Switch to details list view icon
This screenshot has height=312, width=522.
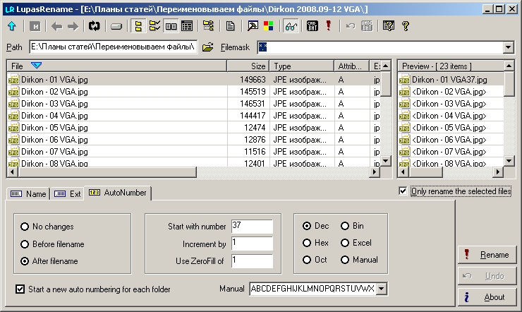[x=187, y=26]
